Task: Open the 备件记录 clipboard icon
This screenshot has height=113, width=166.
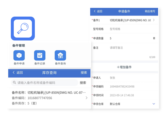Action: pos(40,55)
